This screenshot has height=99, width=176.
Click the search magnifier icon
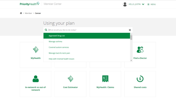(x=46, y=30)
